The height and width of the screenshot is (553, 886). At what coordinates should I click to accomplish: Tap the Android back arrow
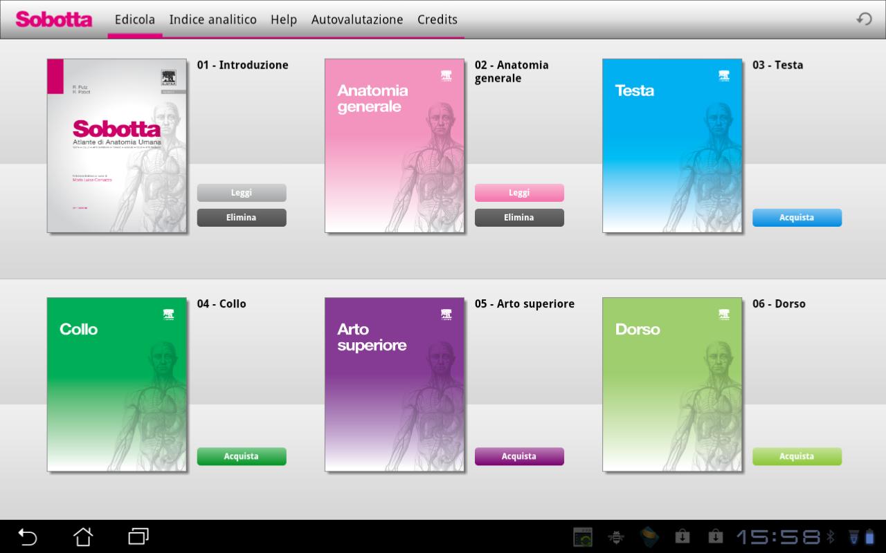click(x=28, y=536)
